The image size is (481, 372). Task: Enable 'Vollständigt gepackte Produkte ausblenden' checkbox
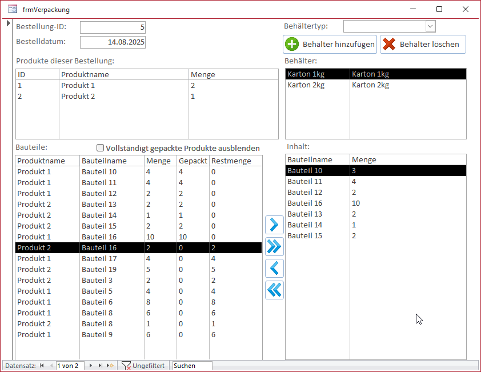(101, 147)
